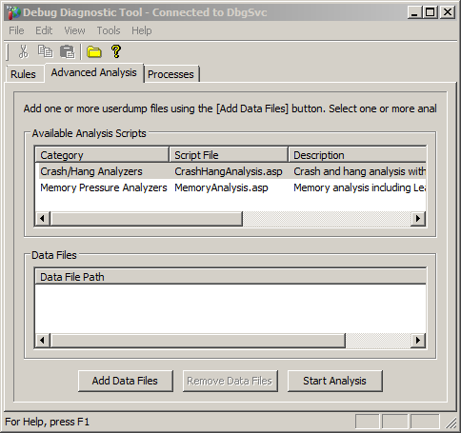Click the Cut toolbar icon
Viewport: 461px width, 433px height.
(x=23, y=51)
